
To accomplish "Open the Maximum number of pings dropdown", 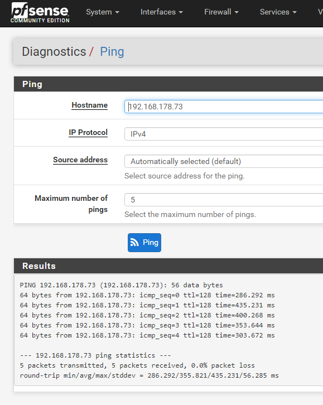I will coord(224,200).
